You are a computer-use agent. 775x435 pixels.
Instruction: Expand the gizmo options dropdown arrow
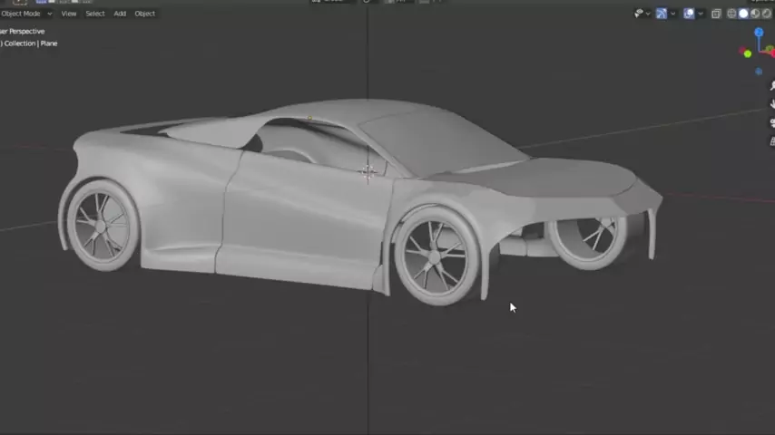pyautogui.click(x=673, y=14)
